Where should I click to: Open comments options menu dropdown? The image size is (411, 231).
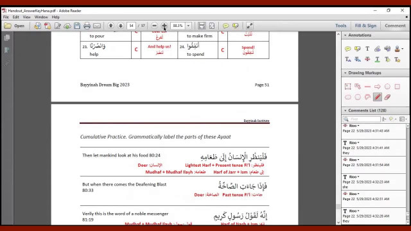point(403,119)
